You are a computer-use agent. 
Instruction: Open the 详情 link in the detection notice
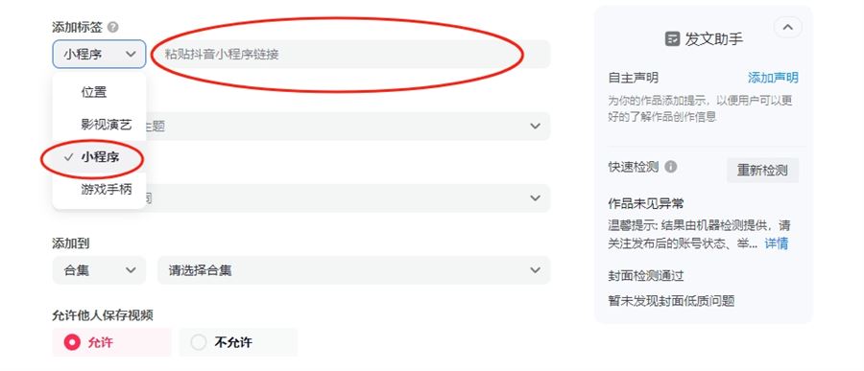[x=777, y=243]
